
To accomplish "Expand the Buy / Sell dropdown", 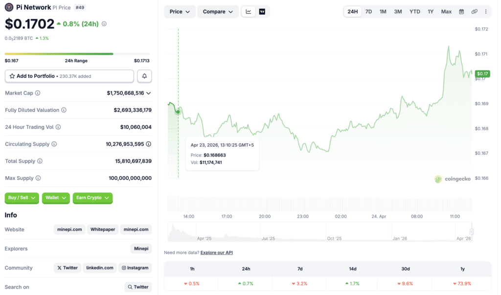I will click(x=22, y=198).
